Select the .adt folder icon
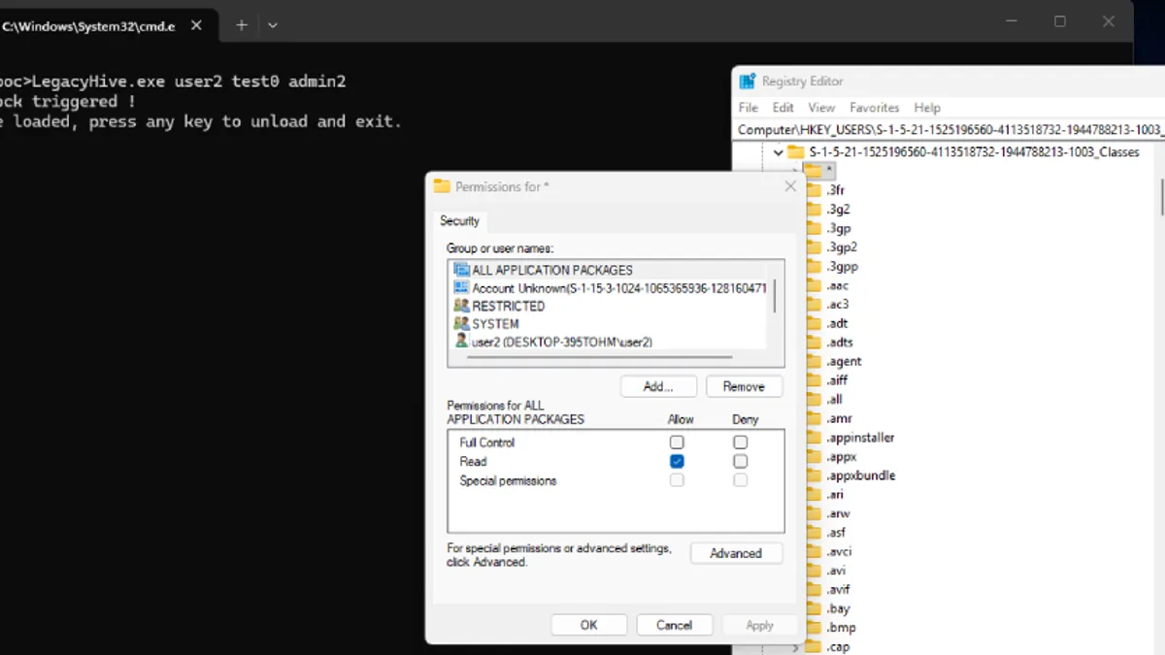The width and height of the screenshot is (1165, 655). pos(815,323)
